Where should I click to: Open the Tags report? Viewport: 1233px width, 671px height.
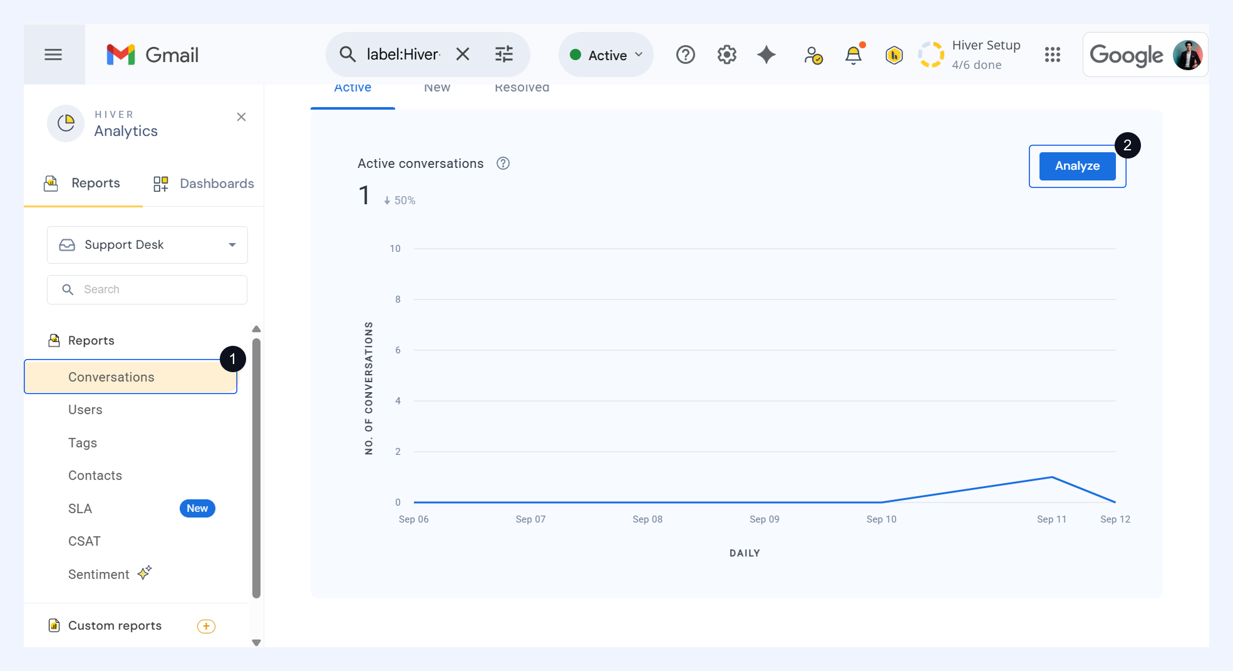tap(83, 443)
